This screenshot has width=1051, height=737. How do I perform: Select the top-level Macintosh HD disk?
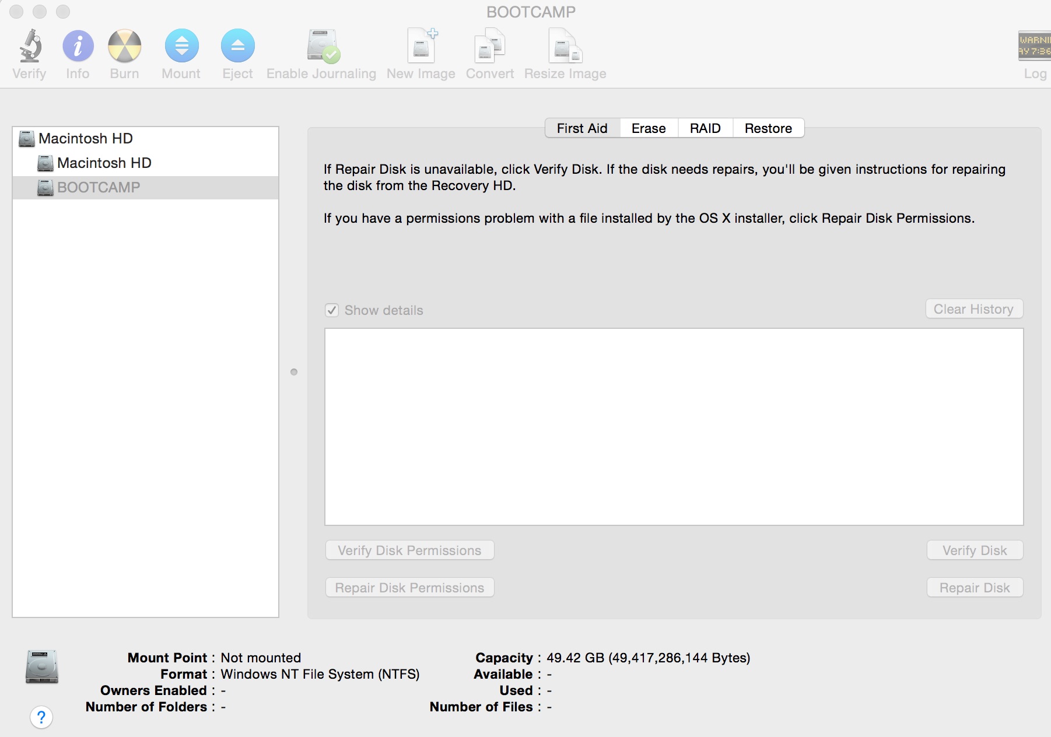click(146, 139)
